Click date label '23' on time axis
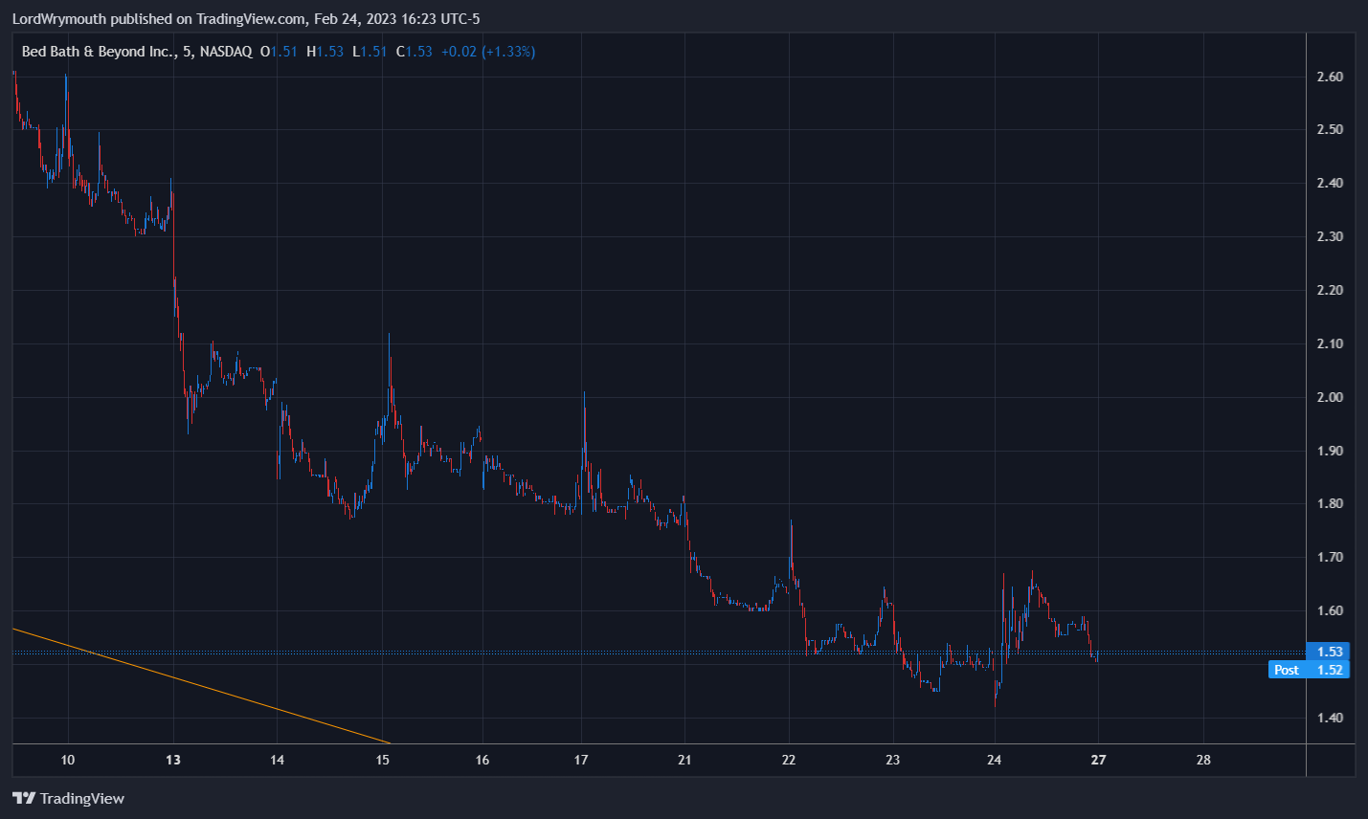This screenshot has height=819, width=1368. tap(892, 760)
